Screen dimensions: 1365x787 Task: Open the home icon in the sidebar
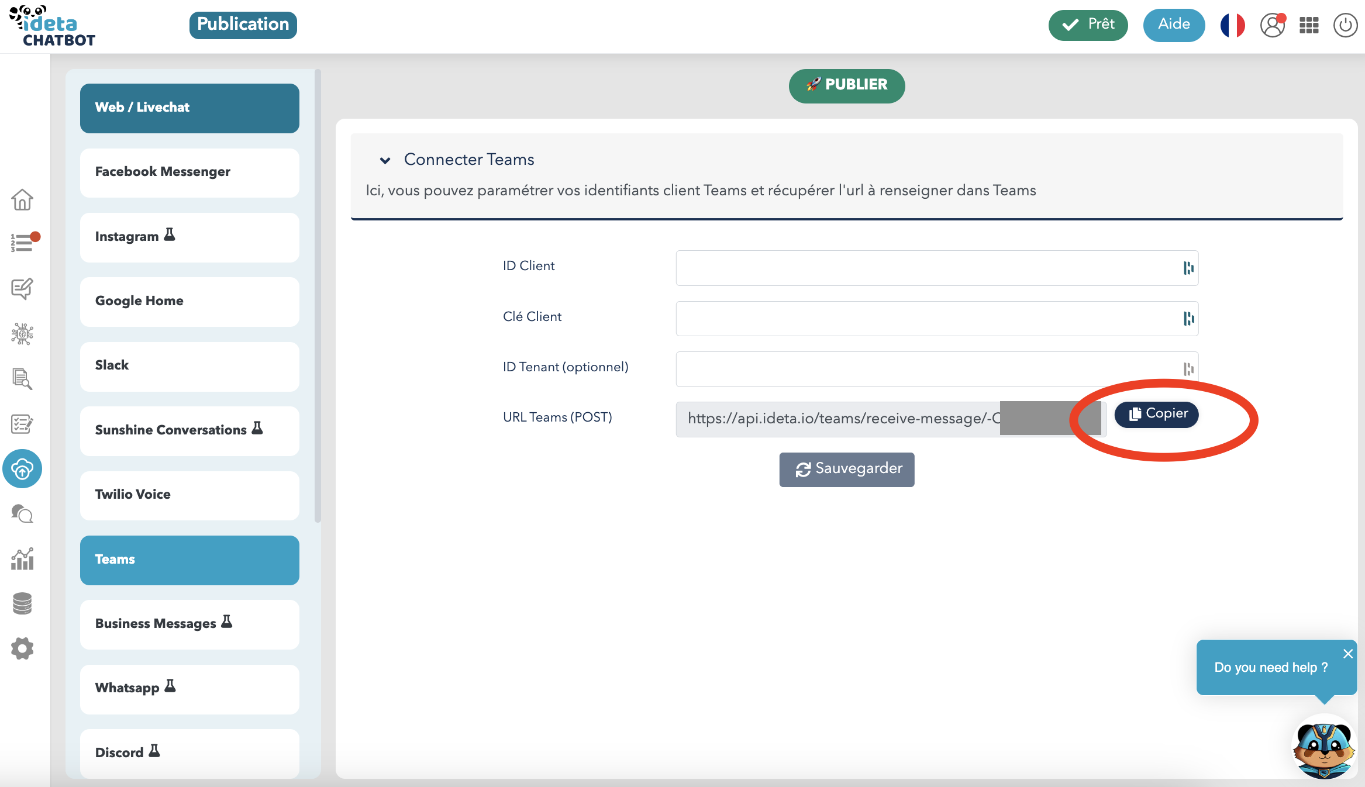(x=22, y=199)
